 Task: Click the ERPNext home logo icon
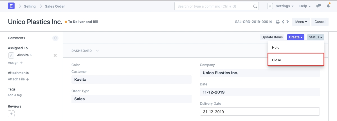12,6
